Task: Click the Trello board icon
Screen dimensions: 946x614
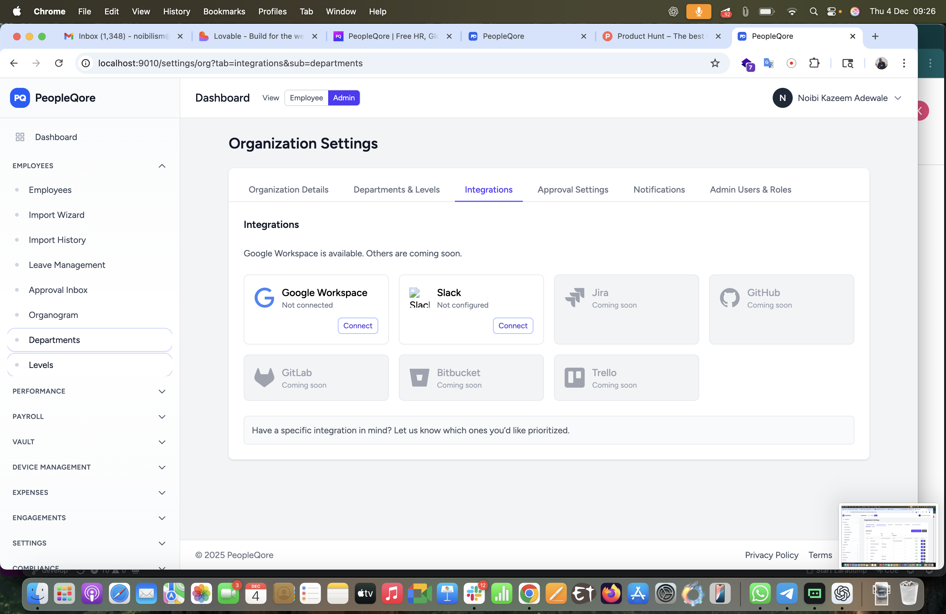Action: 574,377
